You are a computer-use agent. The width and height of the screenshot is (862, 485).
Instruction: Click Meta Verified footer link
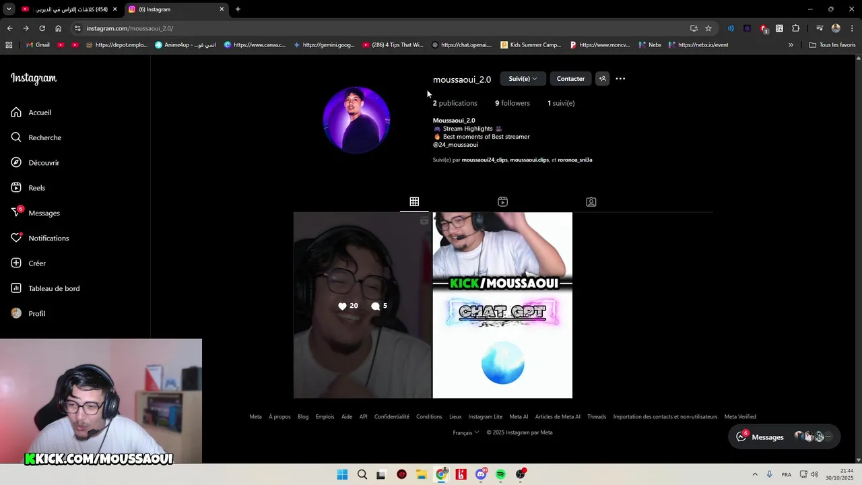pos(740,417)
